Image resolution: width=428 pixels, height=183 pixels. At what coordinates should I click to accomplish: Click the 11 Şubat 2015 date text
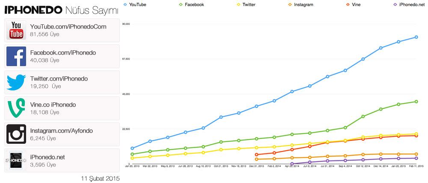[x=100, y=179]
